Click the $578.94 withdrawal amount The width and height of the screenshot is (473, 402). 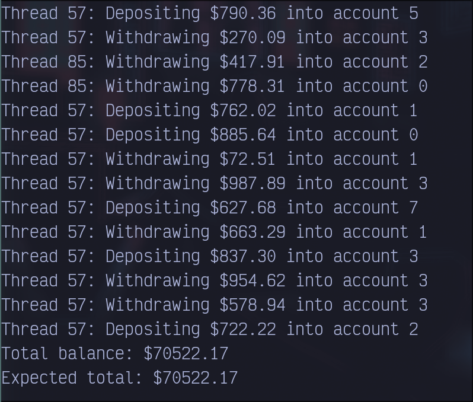click(x=253, y=305)
